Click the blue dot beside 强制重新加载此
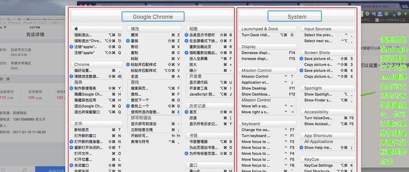The width and height of the screenshot is (409, 172). 186,53
